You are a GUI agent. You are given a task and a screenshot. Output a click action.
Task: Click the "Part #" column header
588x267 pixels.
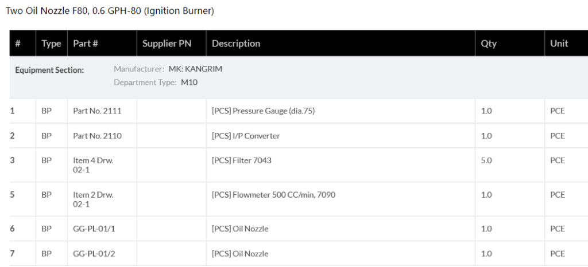pyautogui.click(x=86, y=44)
